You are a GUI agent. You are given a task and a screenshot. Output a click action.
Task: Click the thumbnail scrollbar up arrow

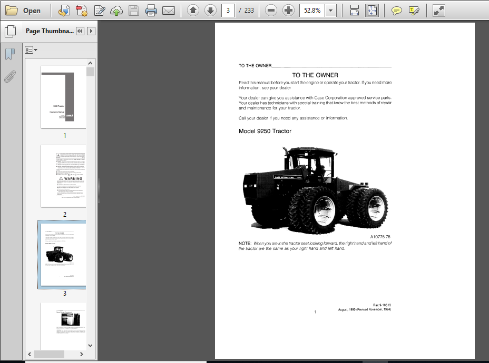[91, 63]
